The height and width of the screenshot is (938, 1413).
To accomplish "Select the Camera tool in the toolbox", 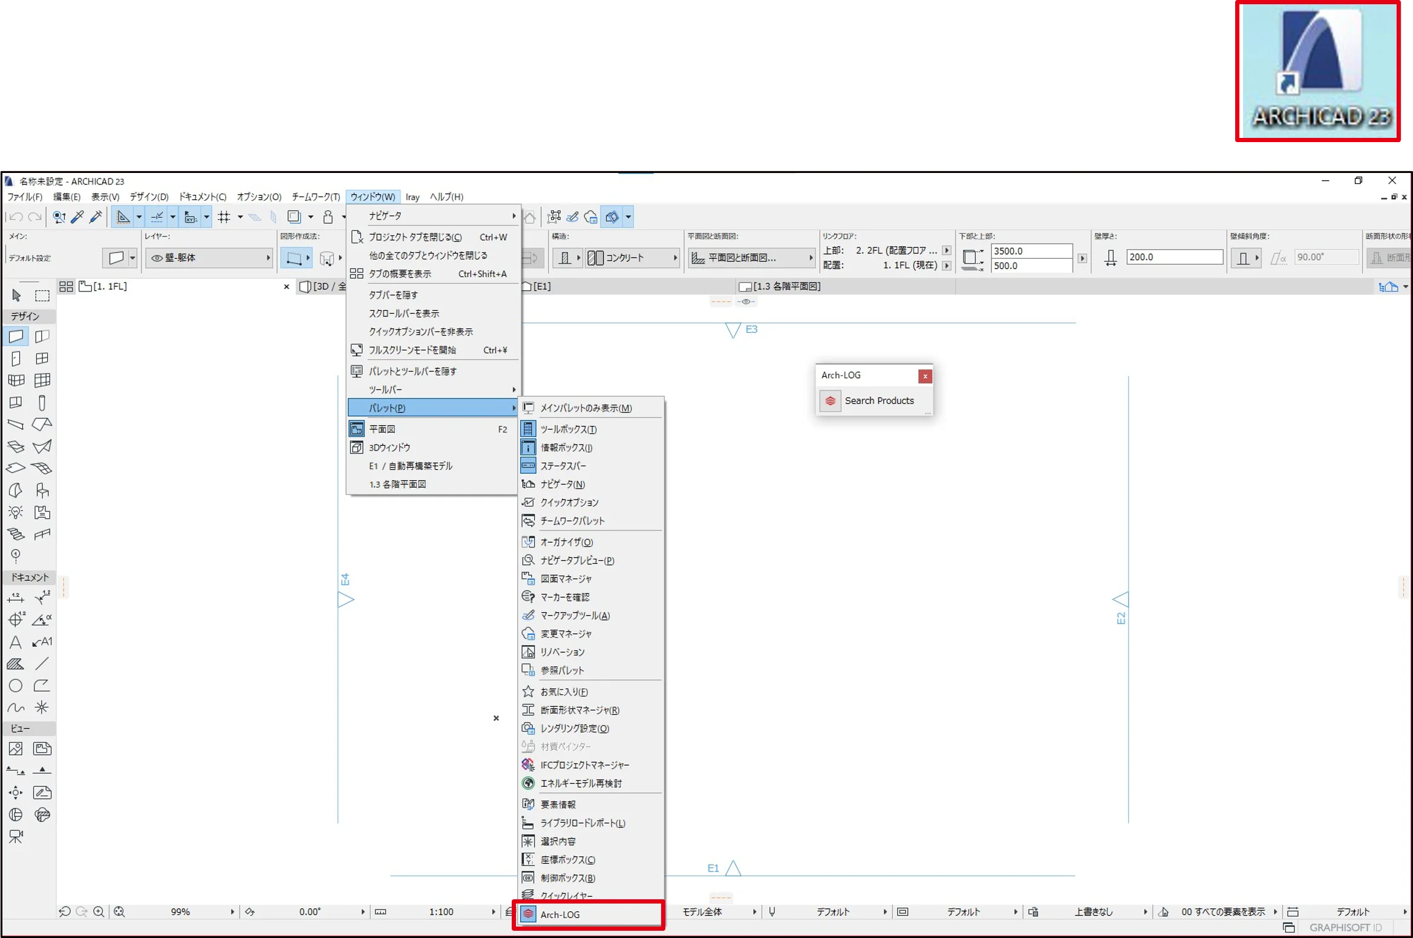I will tap(16, 837).
